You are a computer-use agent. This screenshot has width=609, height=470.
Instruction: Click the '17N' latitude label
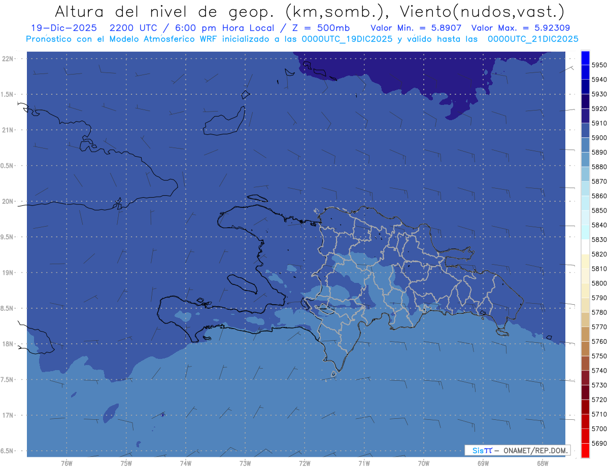[x=8, y=415]
